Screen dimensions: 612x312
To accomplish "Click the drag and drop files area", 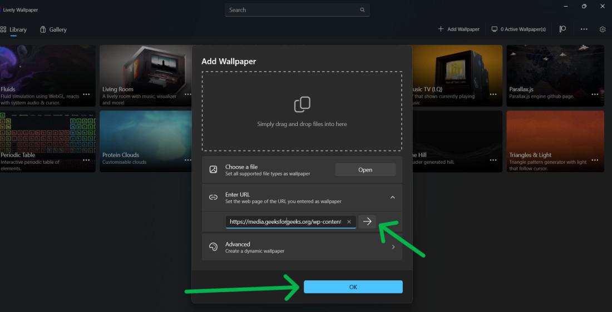I will (302, 111).
